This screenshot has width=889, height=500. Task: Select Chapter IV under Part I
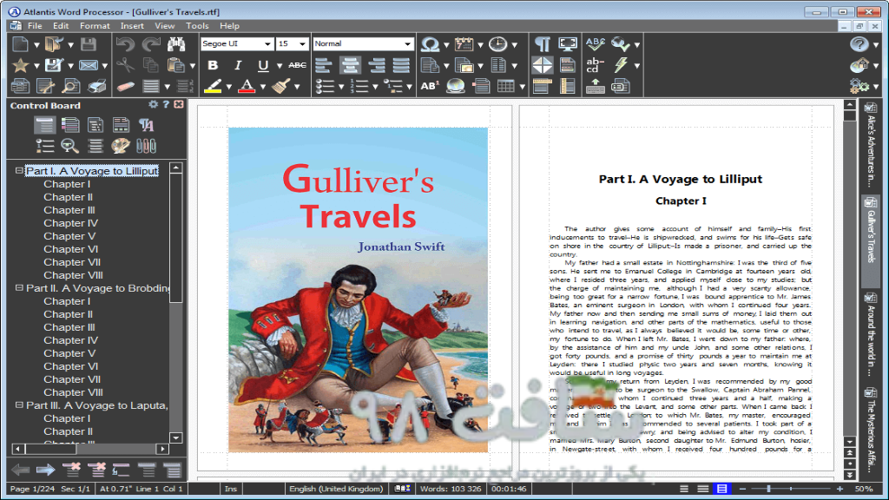[x=71, y=223]
